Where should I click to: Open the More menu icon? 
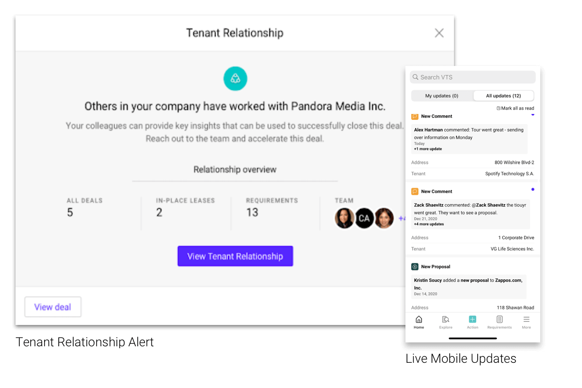pyautogui.click(x=526, y=320)
